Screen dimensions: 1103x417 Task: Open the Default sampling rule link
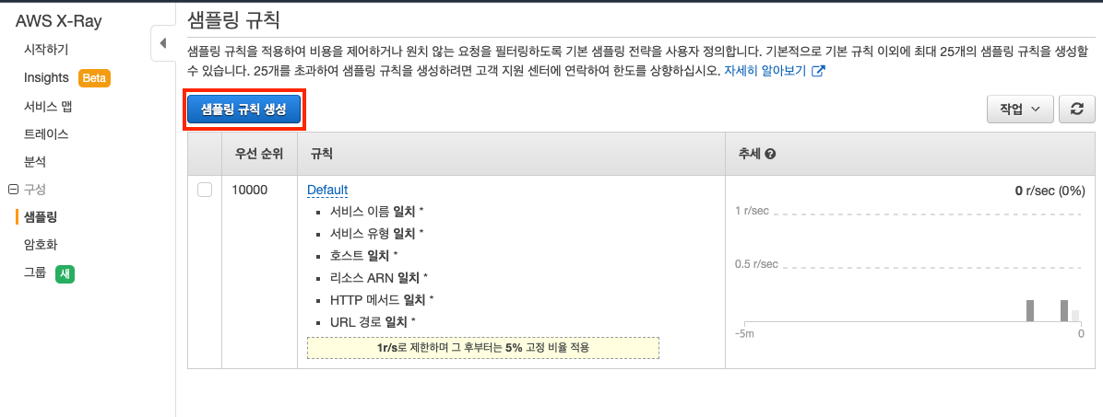pos(326,190)
